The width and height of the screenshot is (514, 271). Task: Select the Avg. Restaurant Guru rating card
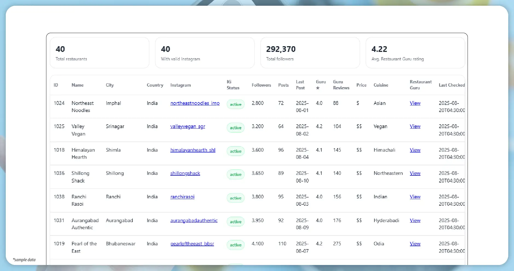coord(415,53)
